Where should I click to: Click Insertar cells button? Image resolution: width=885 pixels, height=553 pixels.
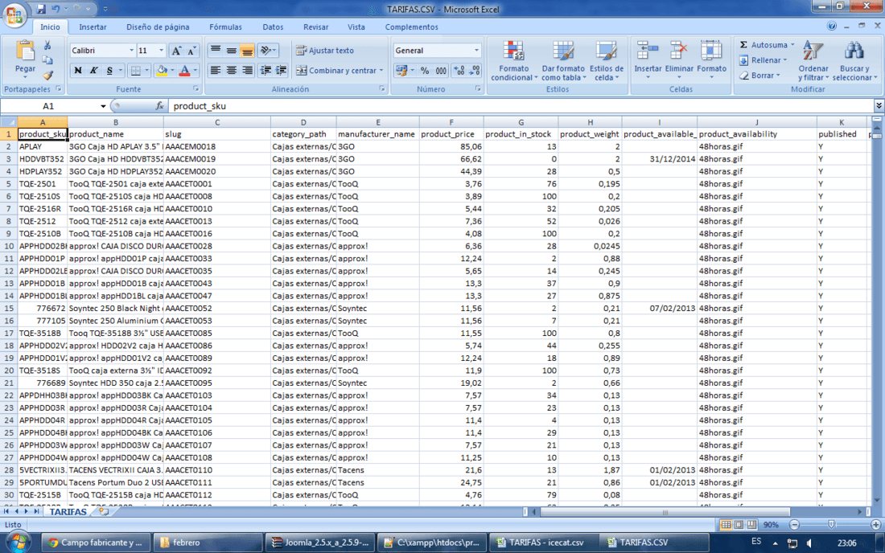click(648, 61)
